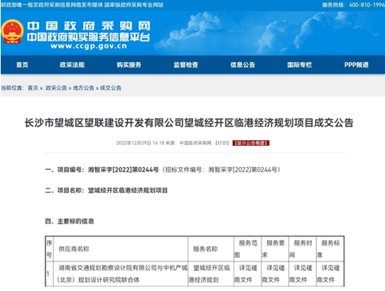The width and height of the screenshot is (385, 291).
Task: Go to 政采公告 in the breadcrumb
Action: tap(56, 88)
